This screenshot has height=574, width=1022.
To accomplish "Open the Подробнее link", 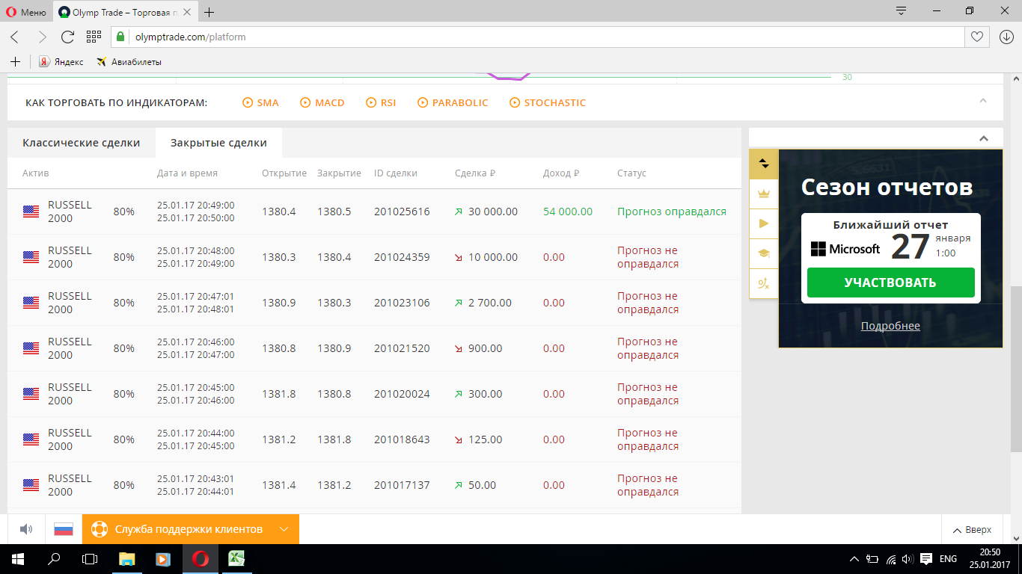I will (x=890, y=326).
